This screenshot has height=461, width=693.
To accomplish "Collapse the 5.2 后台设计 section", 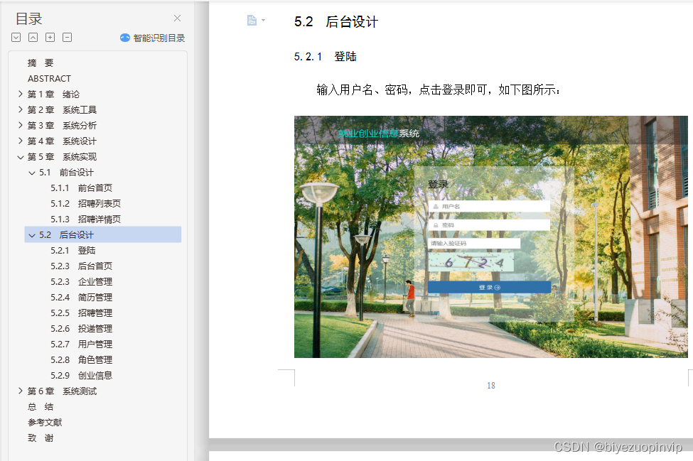I will coord(33,234).
